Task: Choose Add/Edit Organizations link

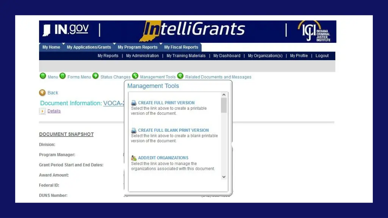Action: pyautogui.click(x=163, y=158)
